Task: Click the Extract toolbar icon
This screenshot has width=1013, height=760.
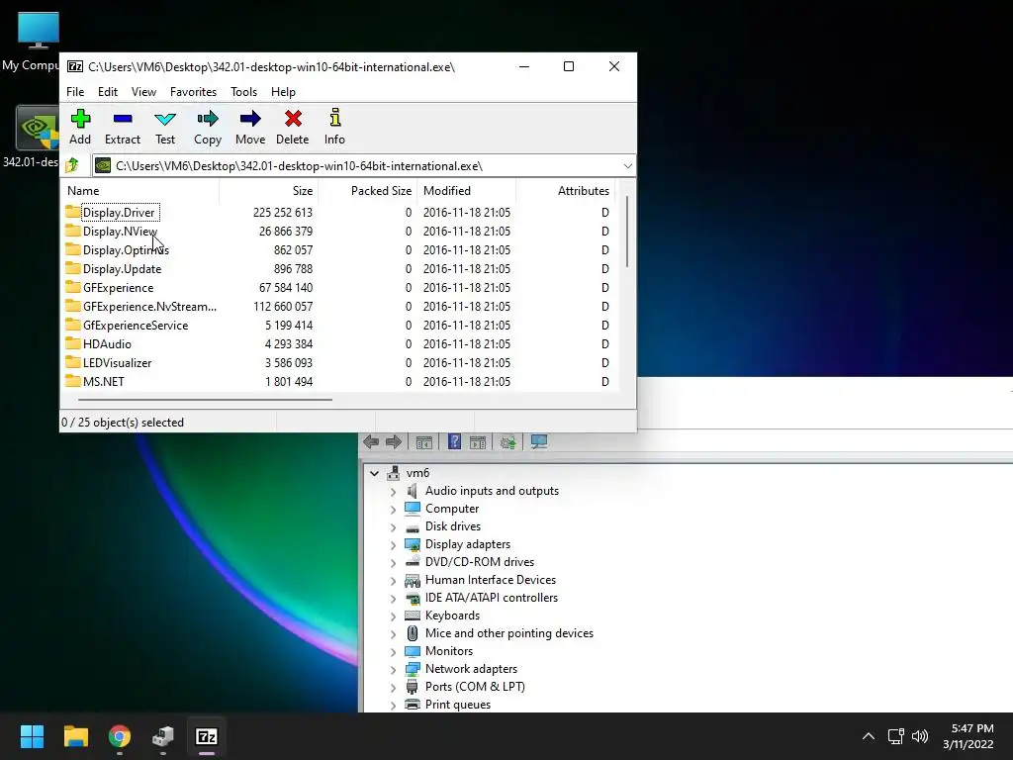Action: pyautogui.click(x=122, y=127)
